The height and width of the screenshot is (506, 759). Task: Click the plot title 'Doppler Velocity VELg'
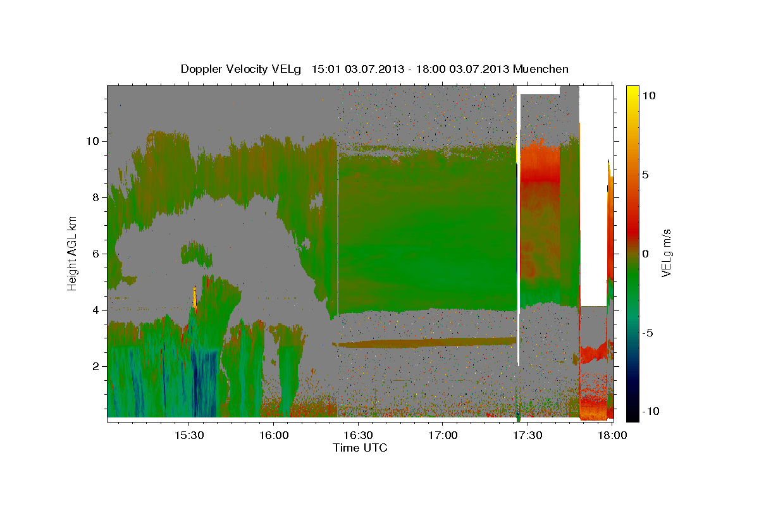(242, 69)
